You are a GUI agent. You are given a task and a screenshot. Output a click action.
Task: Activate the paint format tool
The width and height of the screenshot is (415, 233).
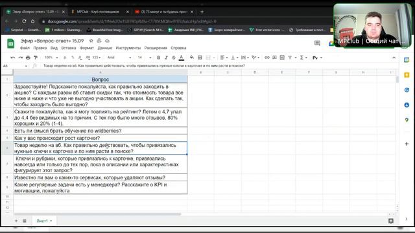pyautogui.click(x=36, y=58)
